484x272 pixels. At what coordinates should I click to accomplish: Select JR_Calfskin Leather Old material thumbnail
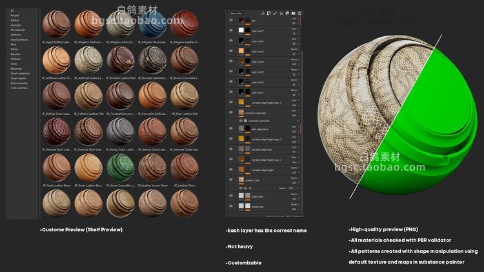pos(88,96)
